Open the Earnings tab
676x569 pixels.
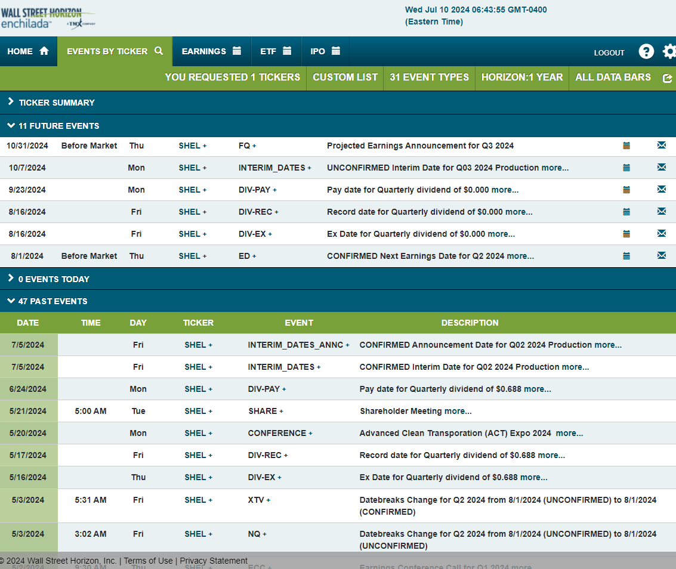click(211, 52)
